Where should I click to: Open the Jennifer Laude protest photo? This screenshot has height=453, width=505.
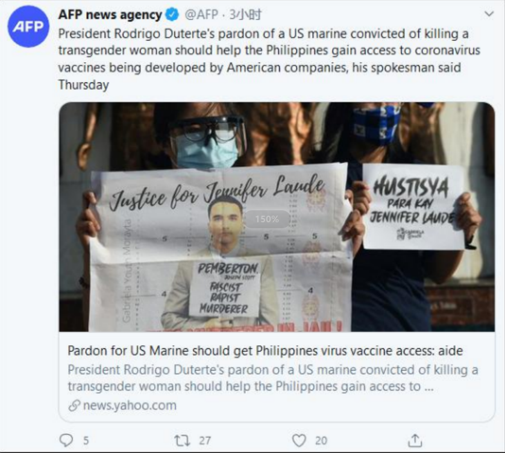277,217
